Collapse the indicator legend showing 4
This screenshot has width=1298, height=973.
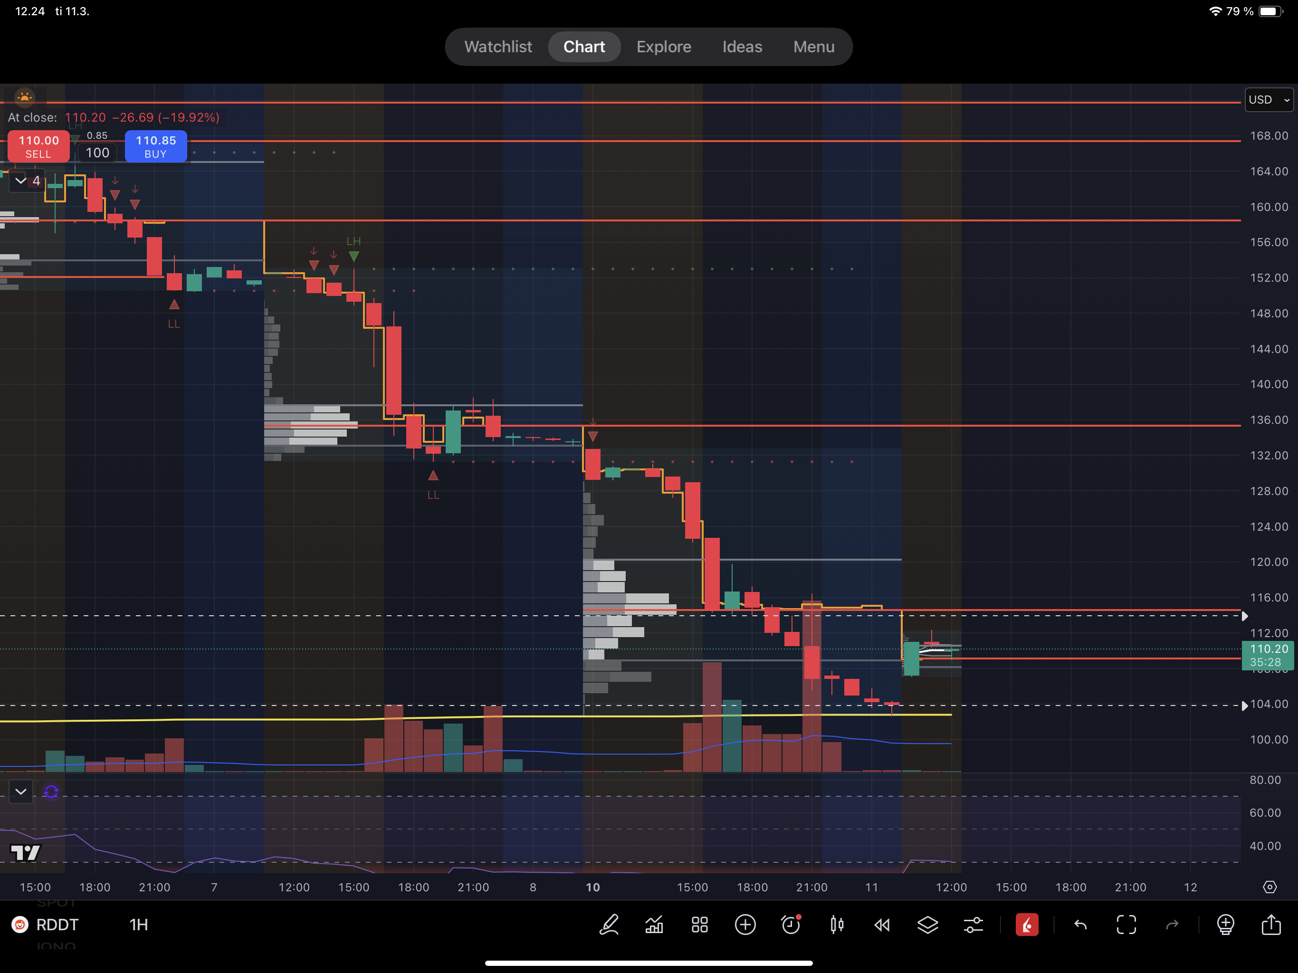21,181
